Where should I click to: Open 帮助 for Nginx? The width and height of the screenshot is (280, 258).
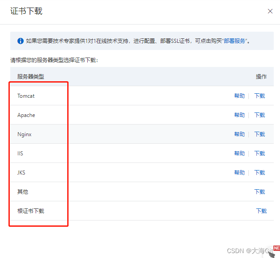click(239, 134)
